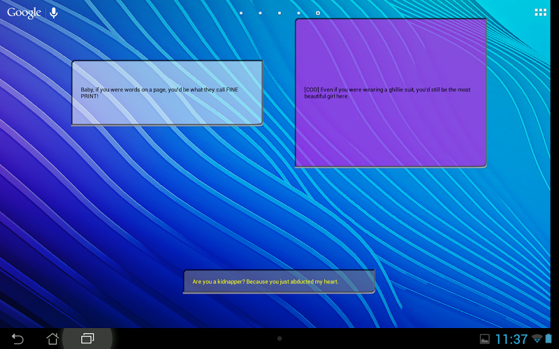Jump to the fourth home screen page dot
This screenshot has height=349, width=559.
pos(299,13)
